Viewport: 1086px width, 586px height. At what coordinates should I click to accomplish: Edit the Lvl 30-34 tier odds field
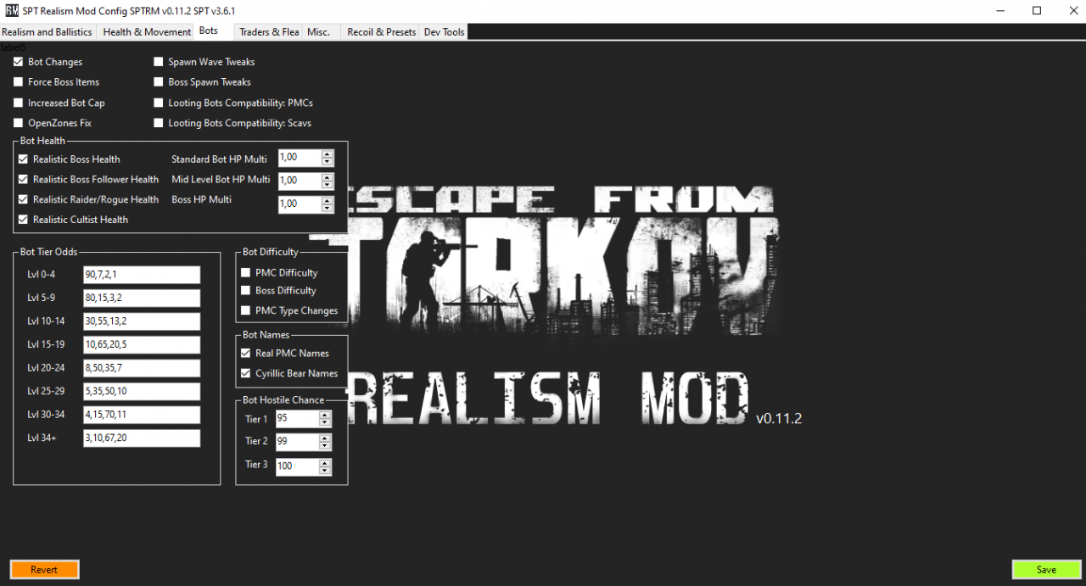coord(142,415)
